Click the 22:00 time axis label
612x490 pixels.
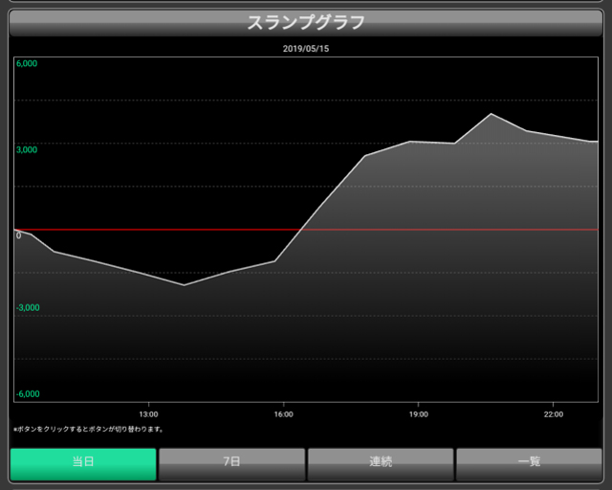point(553,414)
